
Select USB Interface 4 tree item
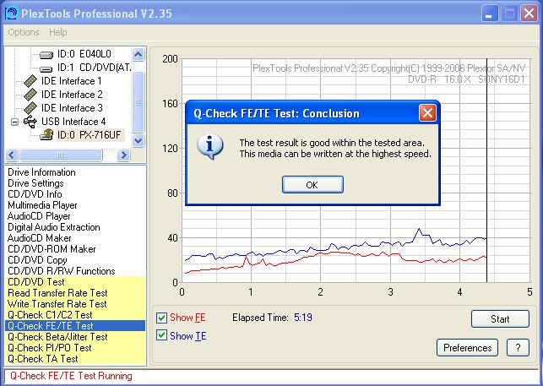(x=73, y=122)
